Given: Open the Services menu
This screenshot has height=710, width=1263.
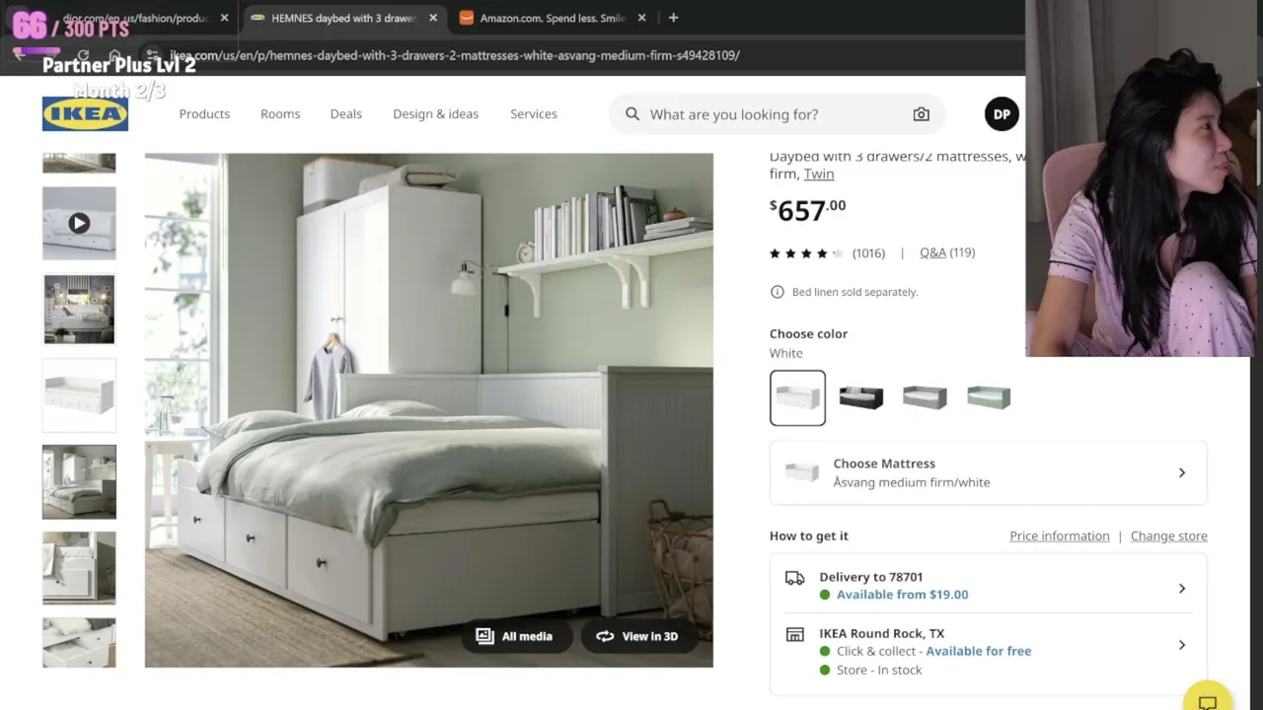Looking at the screenshot, I should click(534, 114).
